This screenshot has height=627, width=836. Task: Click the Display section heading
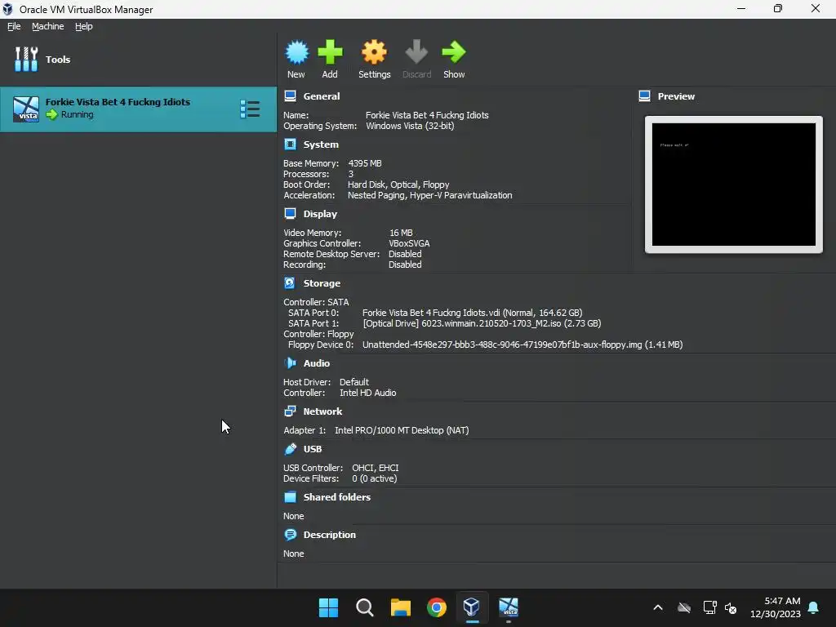[320, 214]
